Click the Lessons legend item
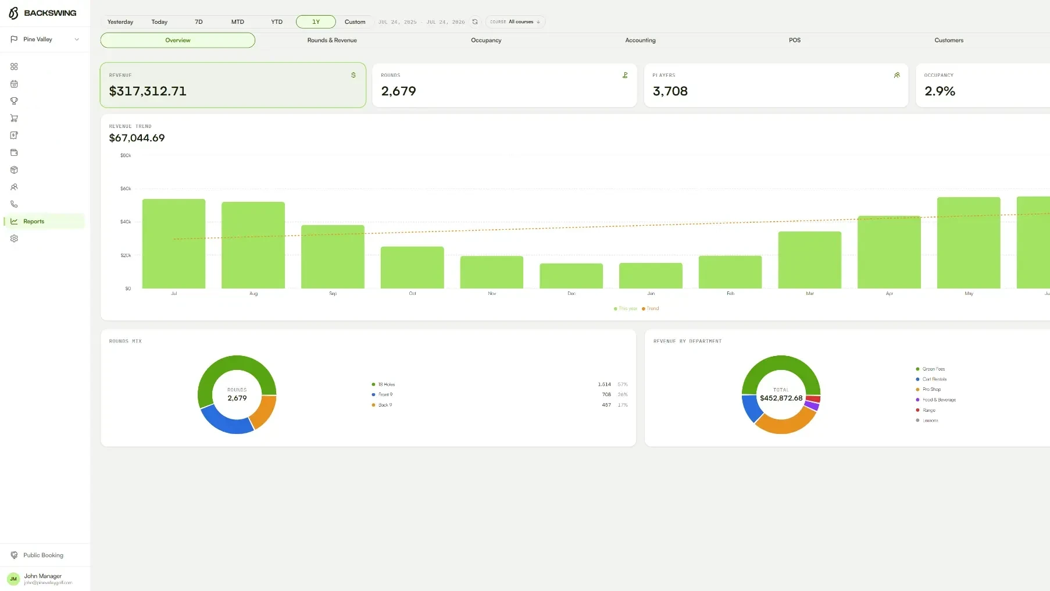 (x=927, y=420)
